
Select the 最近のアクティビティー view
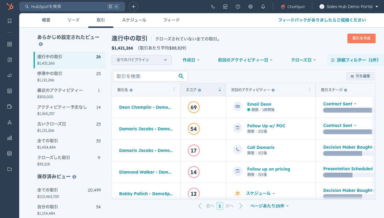click(x=70, y=94)
